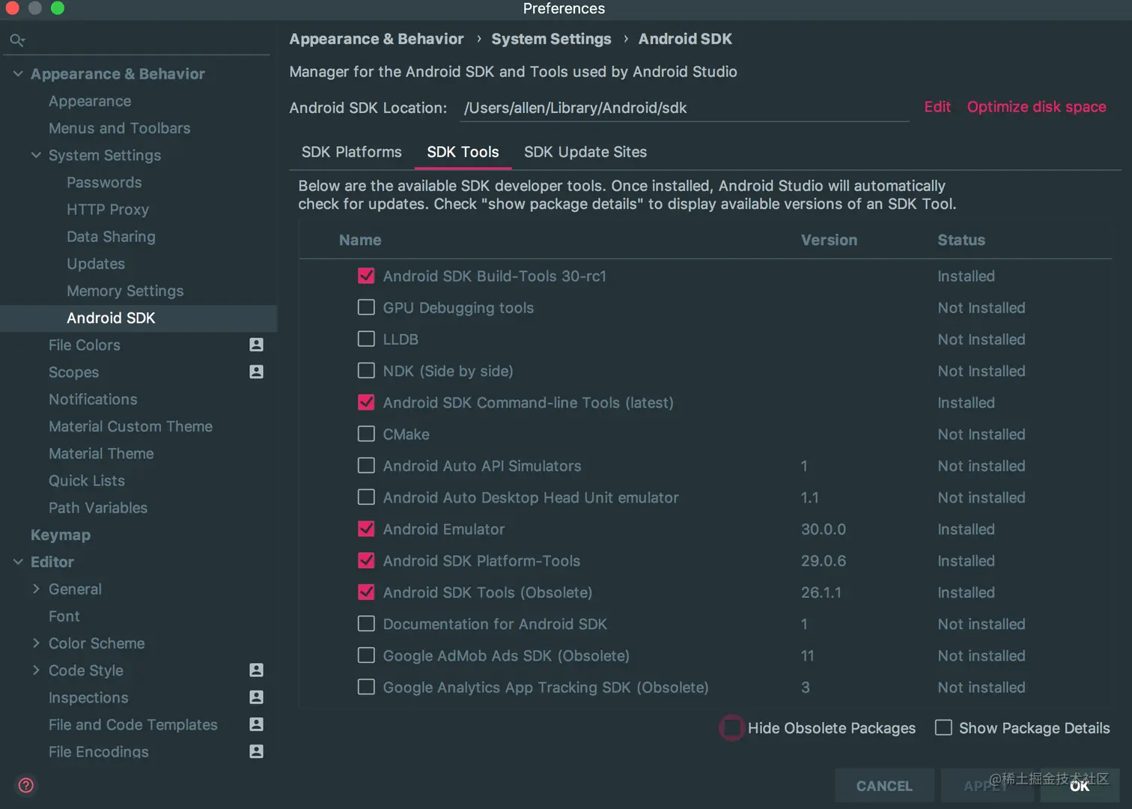This screenshot has height=809, width=1132.
Task: Click the profile icon beside File and Code Templates
Action: pos(256,724)
